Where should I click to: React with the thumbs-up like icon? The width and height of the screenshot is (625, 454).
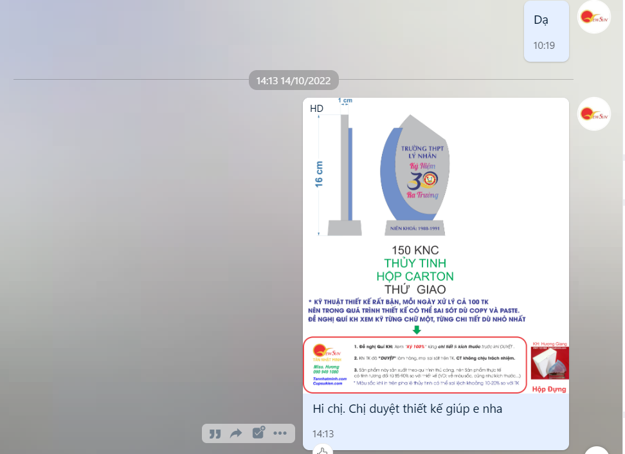pos(323,449)
